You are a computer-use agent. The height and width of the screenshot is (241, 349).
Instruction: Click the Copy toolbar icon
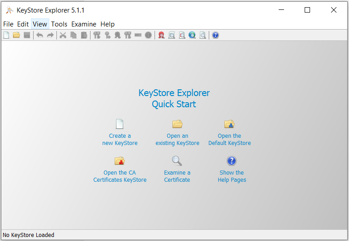coord(73,35)
